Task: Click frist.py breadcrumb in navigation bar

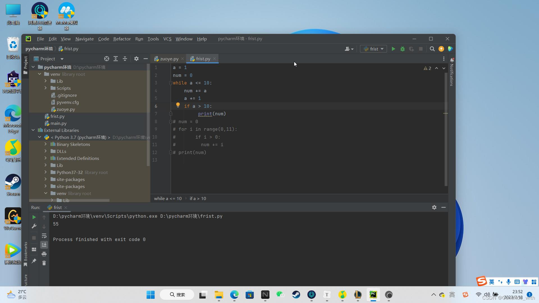Action: [68, 49]
